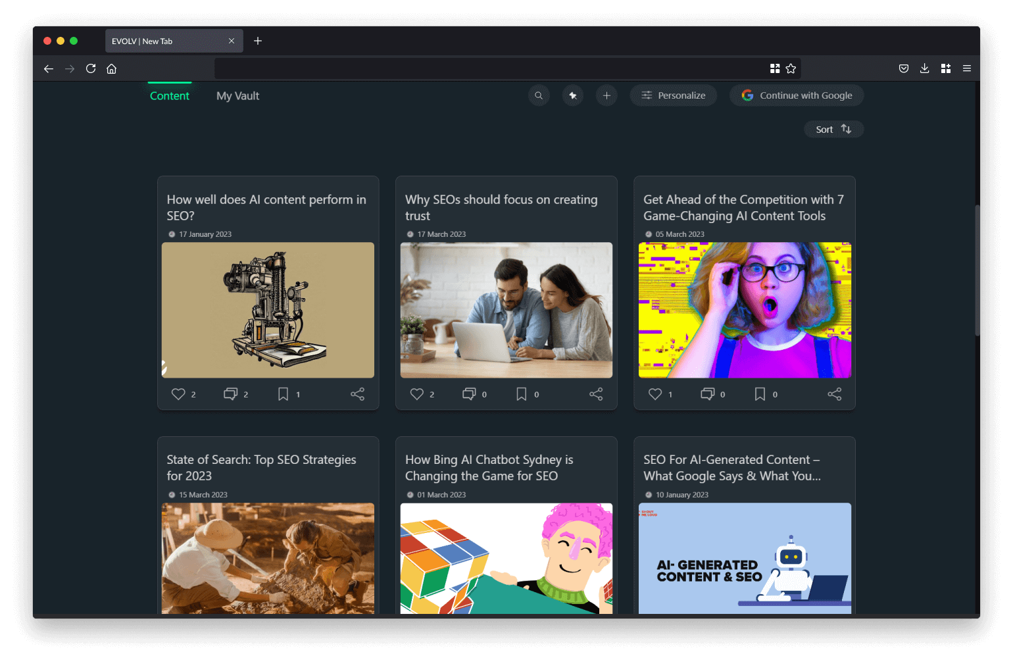Screen dimensions: 1013x658
Task: Go to the browser home page
Action: click(x=112, y=68)
